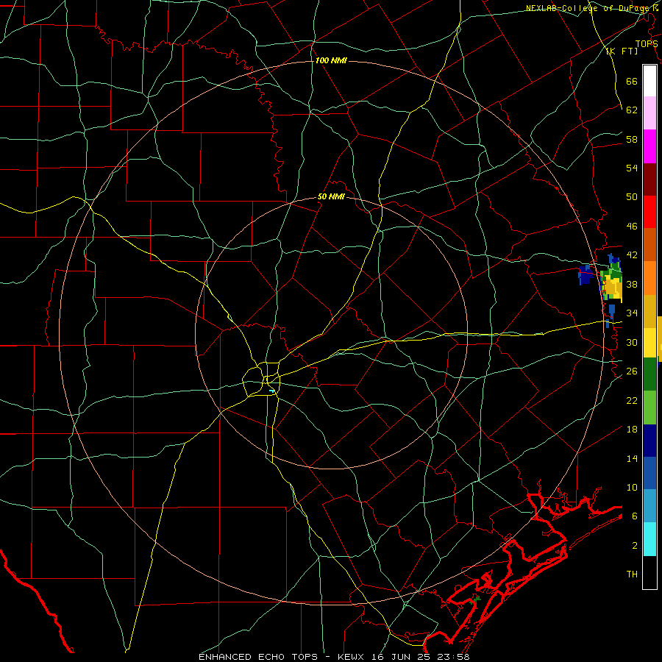This screenshot has height=662, width=662.
Task: Pick the gold legend color band
Action: pos(649,311)
